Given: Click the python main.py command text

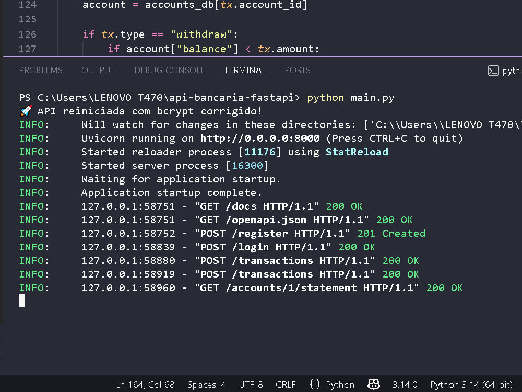Looking at the screenshot, I should (x=351, y=98).
